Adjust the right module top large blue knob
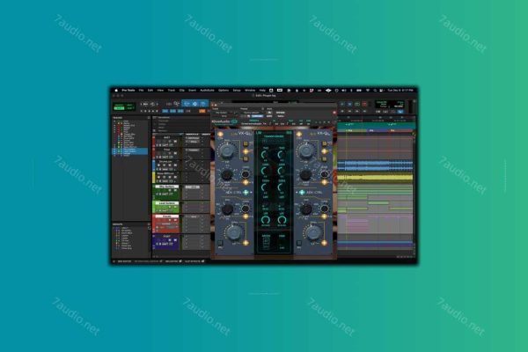This screenshot has width=528, height=352. coord(306,150)
